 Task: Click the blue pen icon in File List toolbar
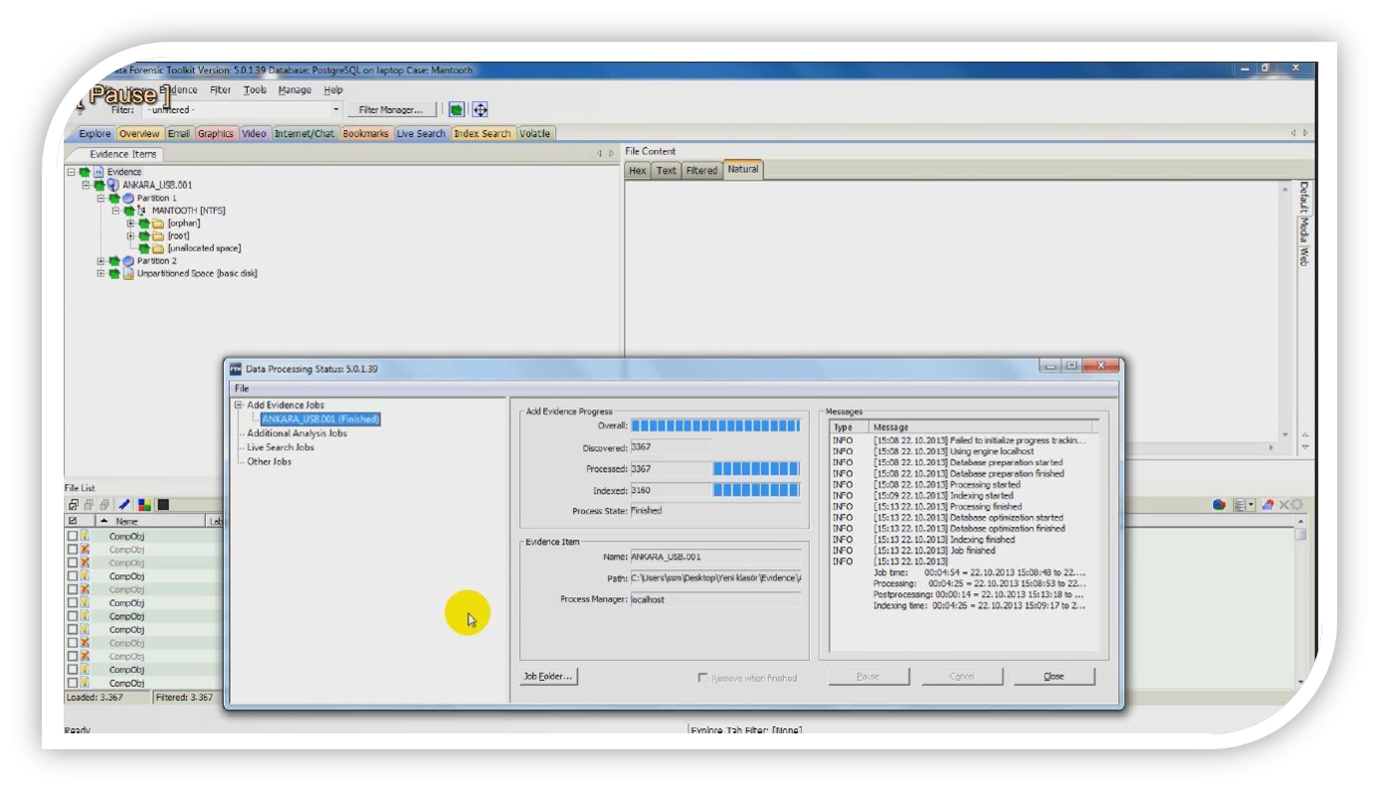pos(124,505)
